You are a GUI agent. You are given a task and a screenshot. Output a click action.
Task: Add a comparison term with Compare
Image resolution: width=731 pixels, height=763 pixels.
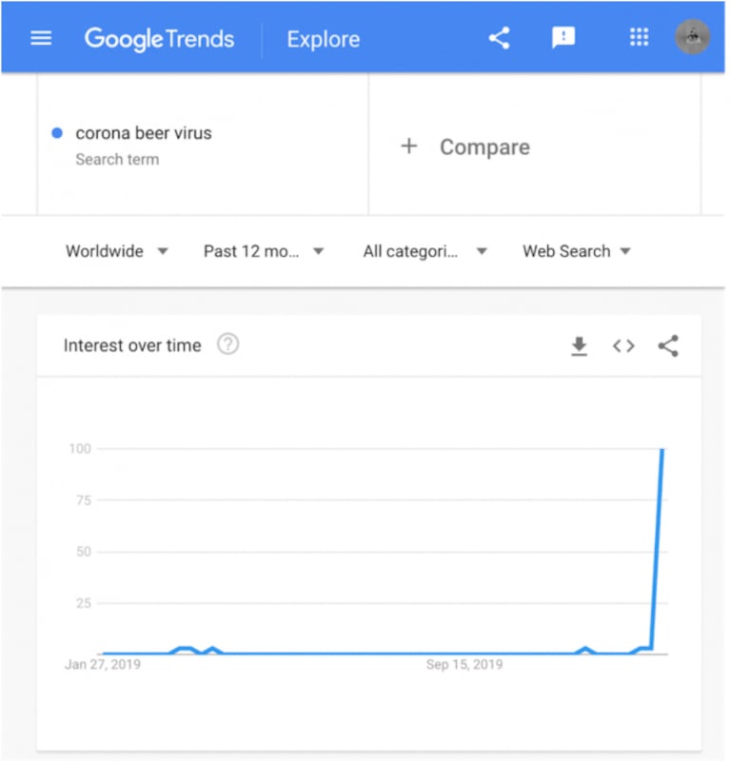click(x=465, y=147)
